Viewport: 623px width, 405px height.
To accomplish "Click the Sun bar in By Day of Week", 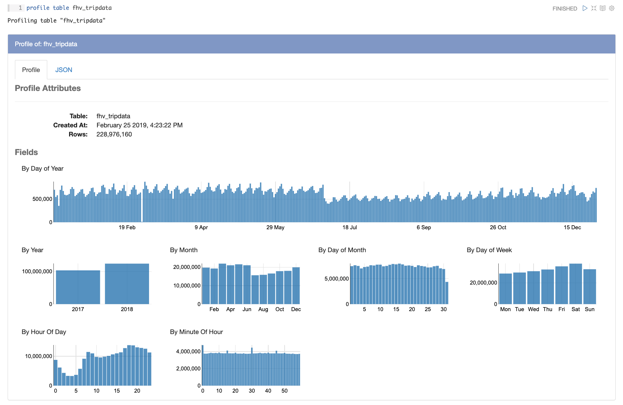I will click(590, 286).
